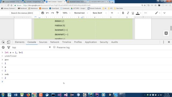
Task: Open the editing mode dropdown arrow
Action: point(160,13)
